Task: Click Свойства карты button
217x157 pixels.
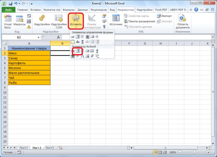Action: 136,16
